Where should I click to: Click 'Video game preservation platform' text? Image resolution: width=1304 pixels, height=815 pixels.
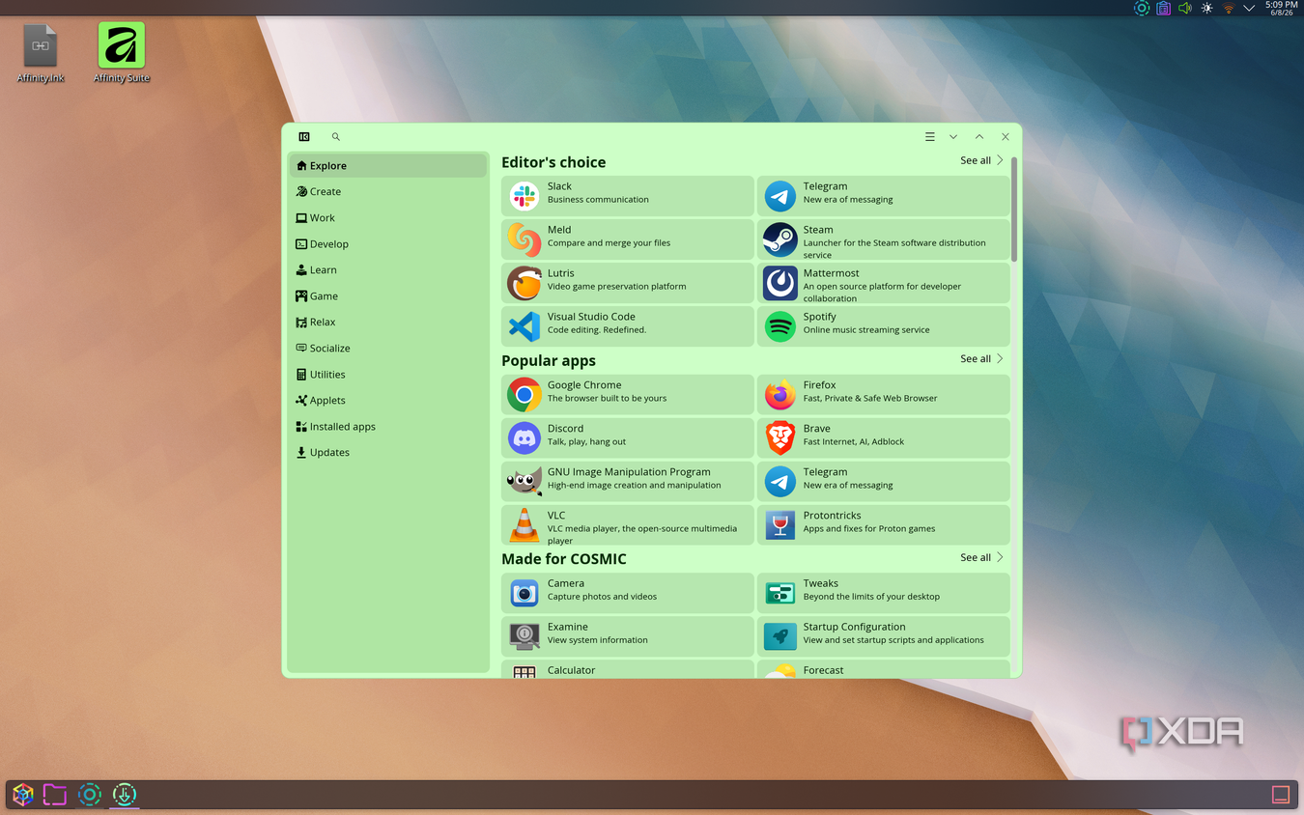(616, 287)
